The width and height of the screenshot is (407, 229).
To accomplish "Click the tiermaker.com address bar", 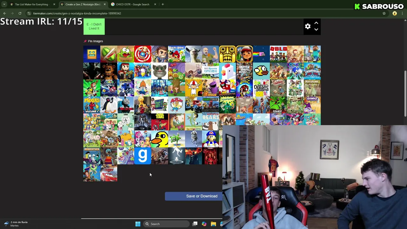I will coord(203,13).
